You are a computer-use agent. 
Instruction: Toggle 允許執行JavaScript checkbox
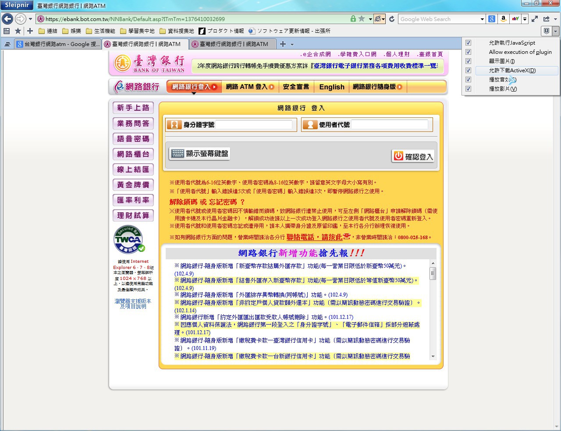click(x=468, y=42)
